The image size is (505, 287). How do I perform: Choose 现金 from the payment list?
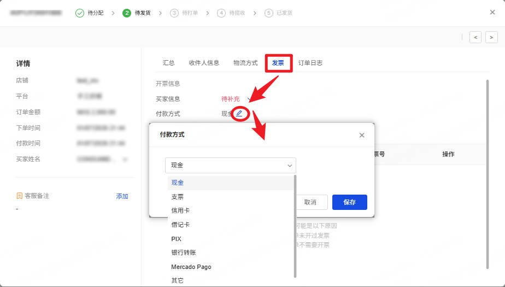tap(230, 183)
